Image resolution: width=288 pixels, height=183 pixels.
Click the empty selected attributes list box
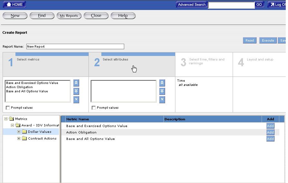[124, 91]
